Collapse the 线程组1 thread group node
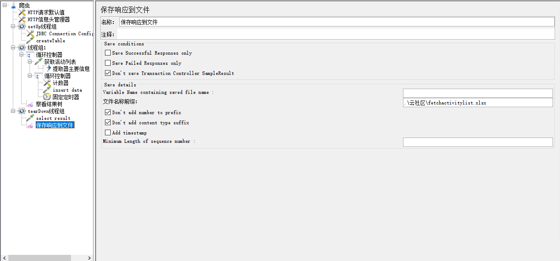This screenshot has width=560, height=261. (x=13, y=48)
